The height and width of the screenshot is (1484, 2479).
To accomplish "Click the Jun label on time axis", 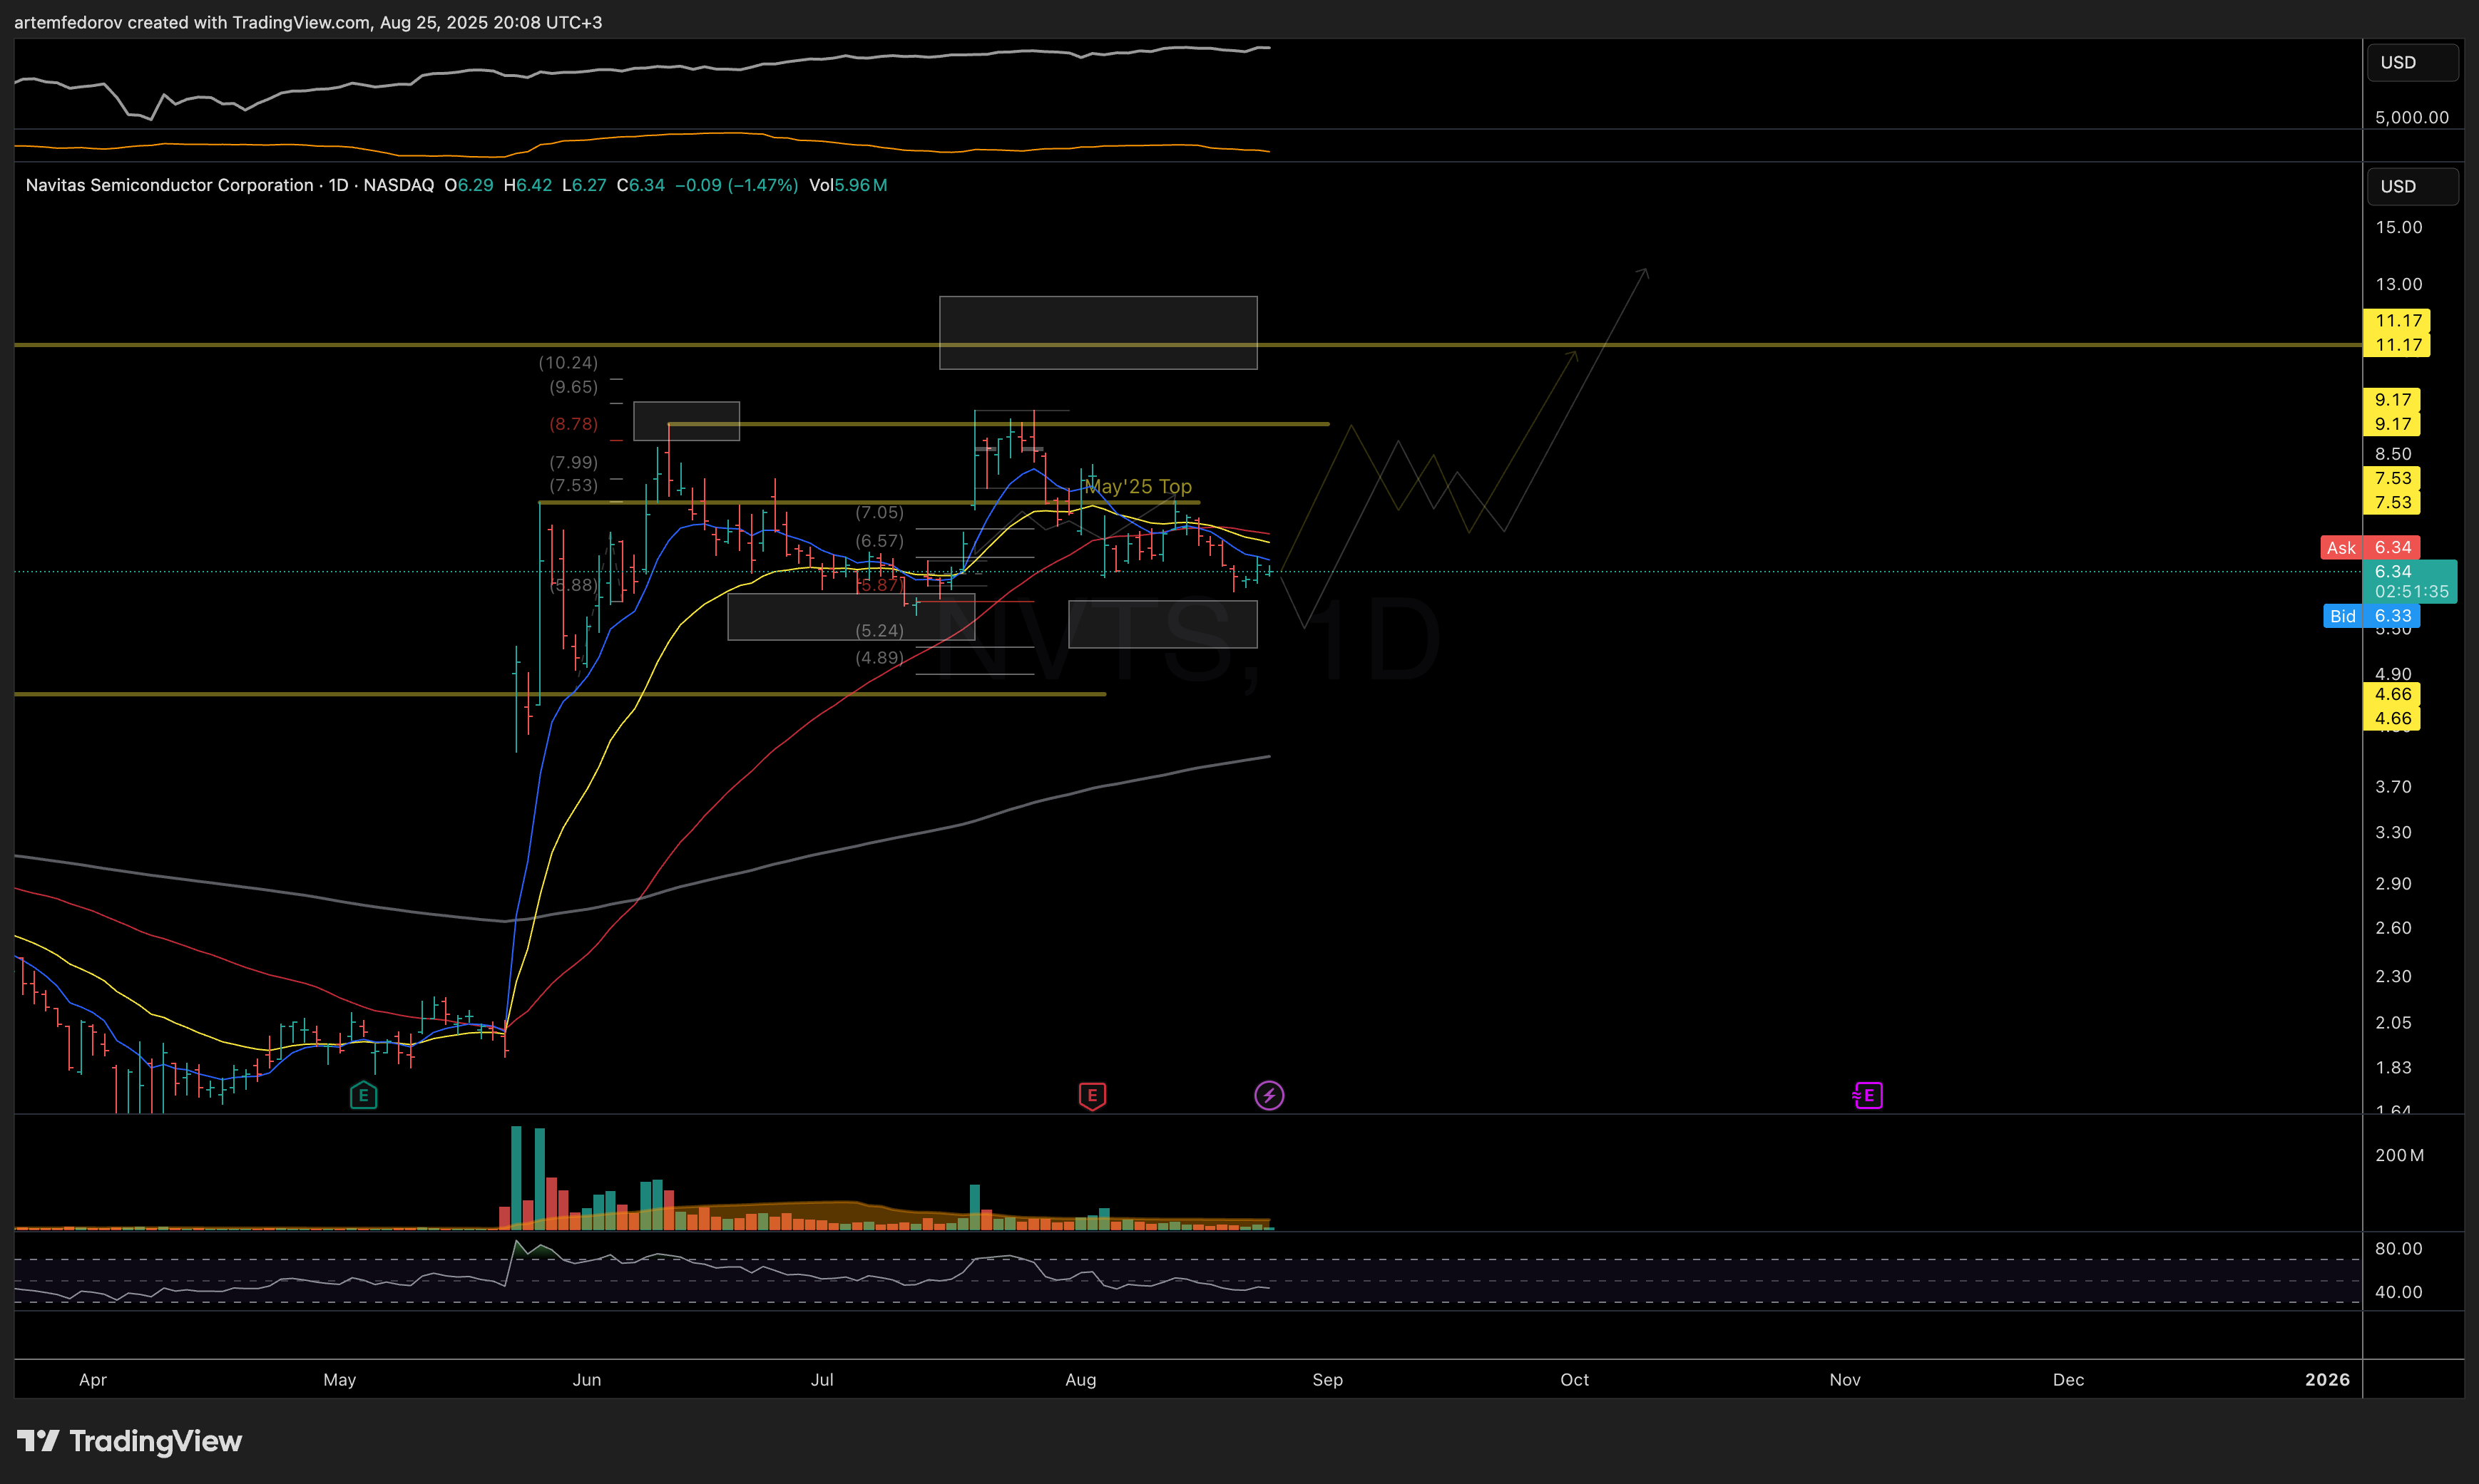I will pos(586,1379).
